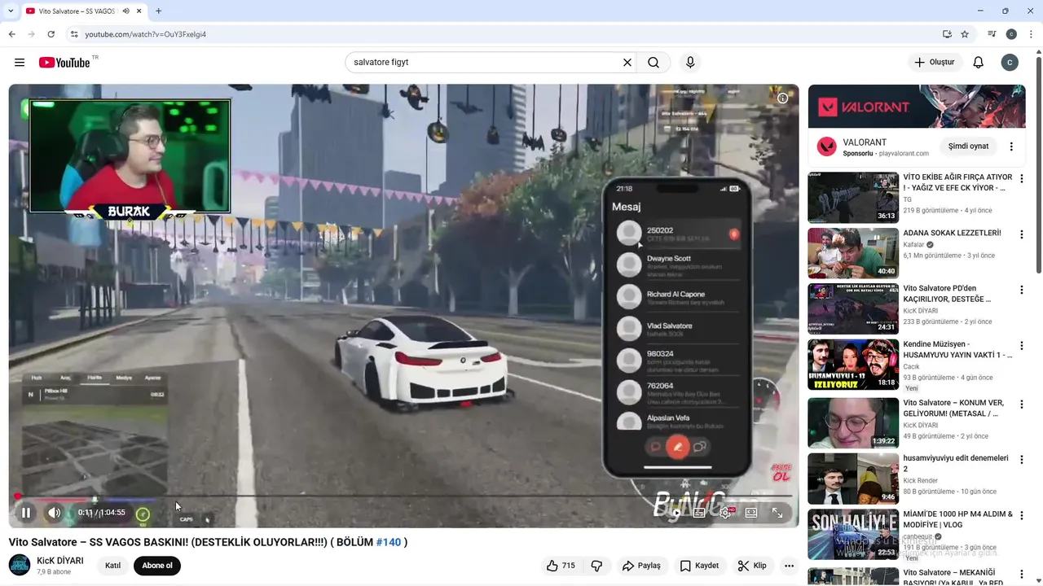Open the player settings gear
The height and width of the screenshot is (586, 1043).
pos(725,513)
